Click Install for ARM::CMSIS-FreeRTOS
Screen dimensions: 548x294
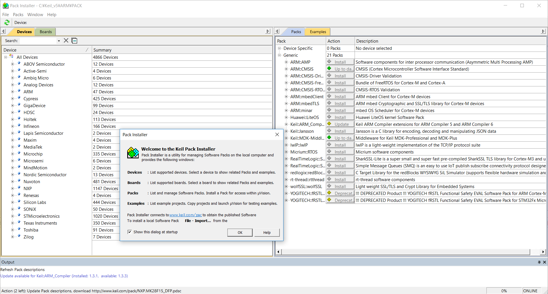tap(340, 83)
